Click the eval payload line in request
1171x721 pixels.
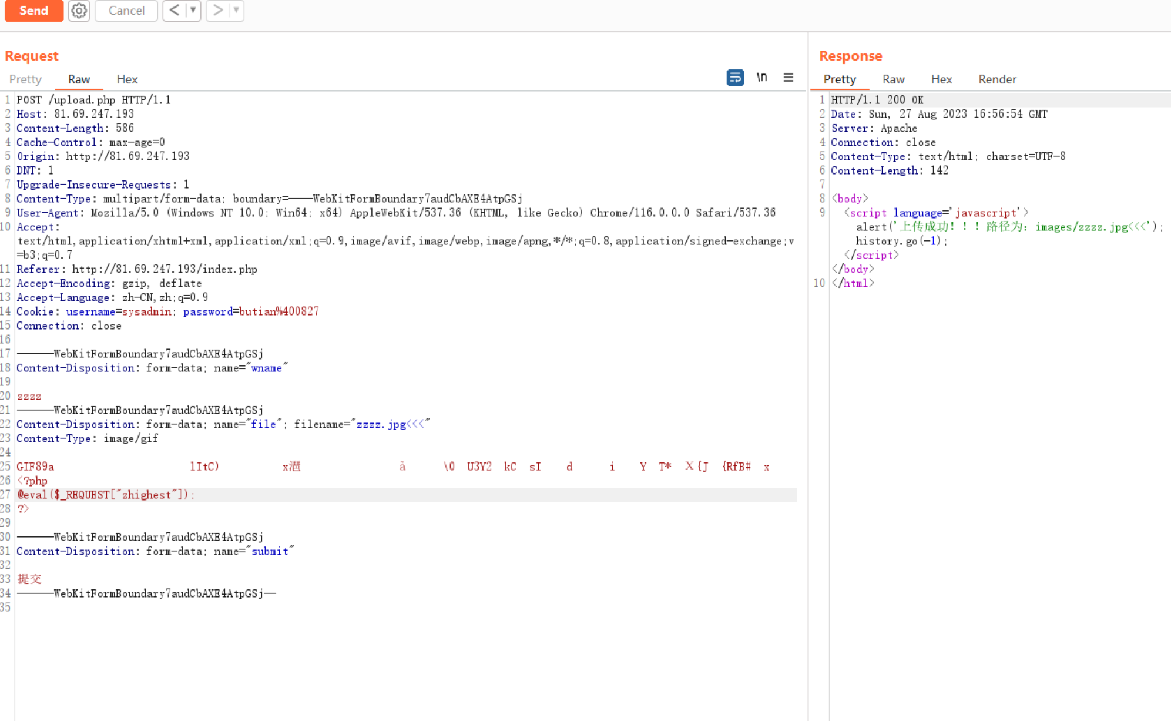pyautogui.click(x=106, y=495)
